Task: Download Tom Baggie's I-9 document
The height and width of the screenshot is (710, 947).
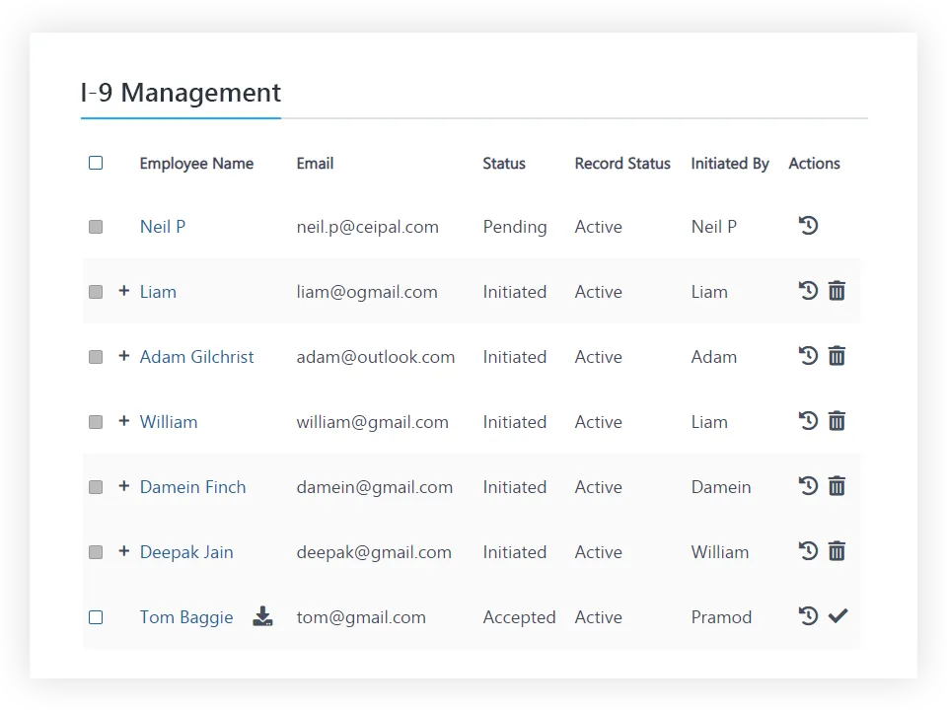Action: point(262,616)
